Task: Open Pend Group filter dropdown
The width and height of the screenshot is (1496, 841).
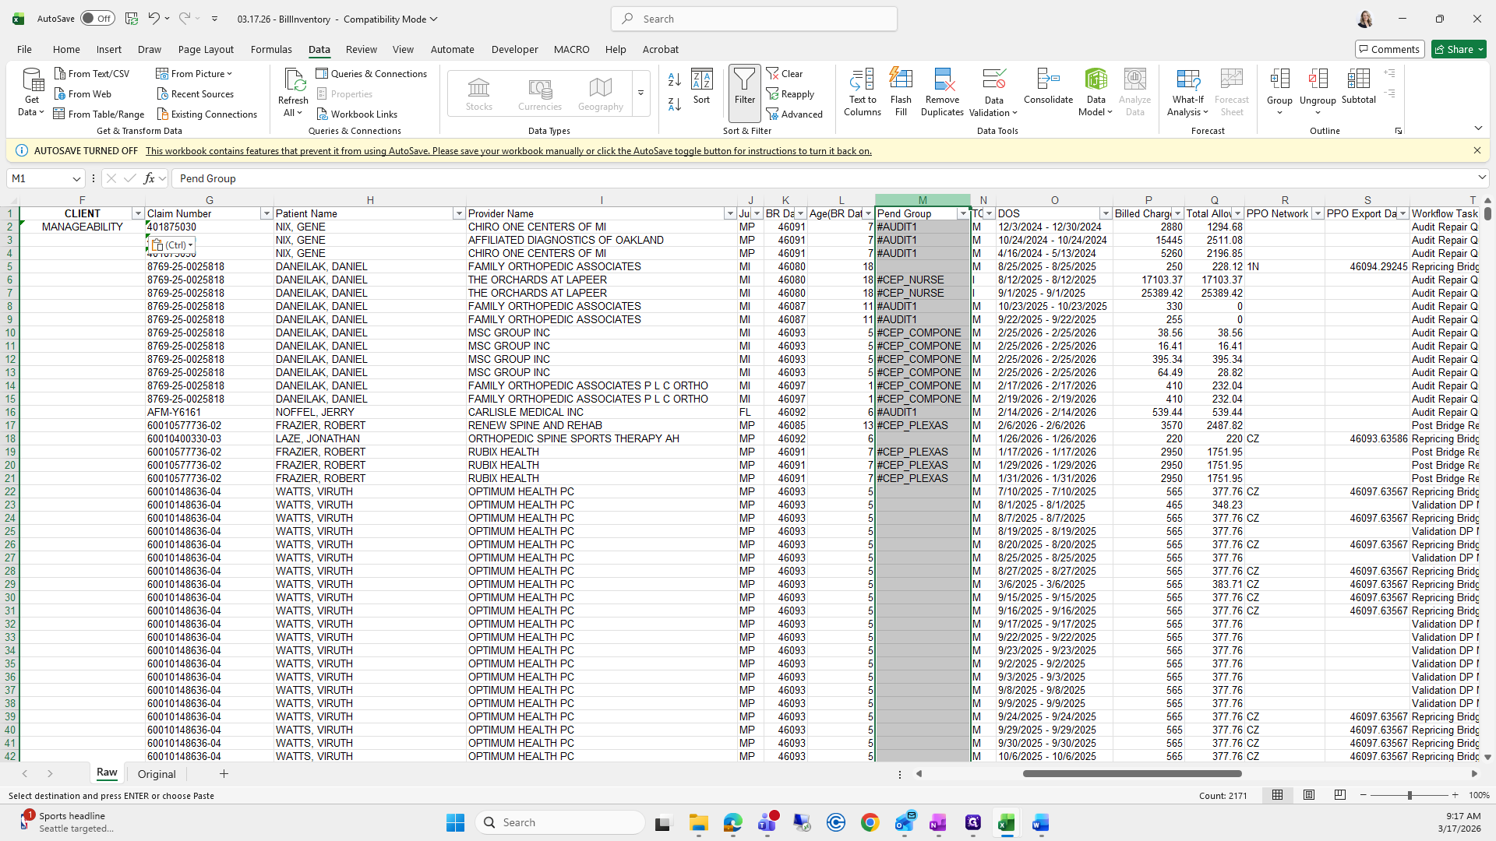Action: point(963,213)
